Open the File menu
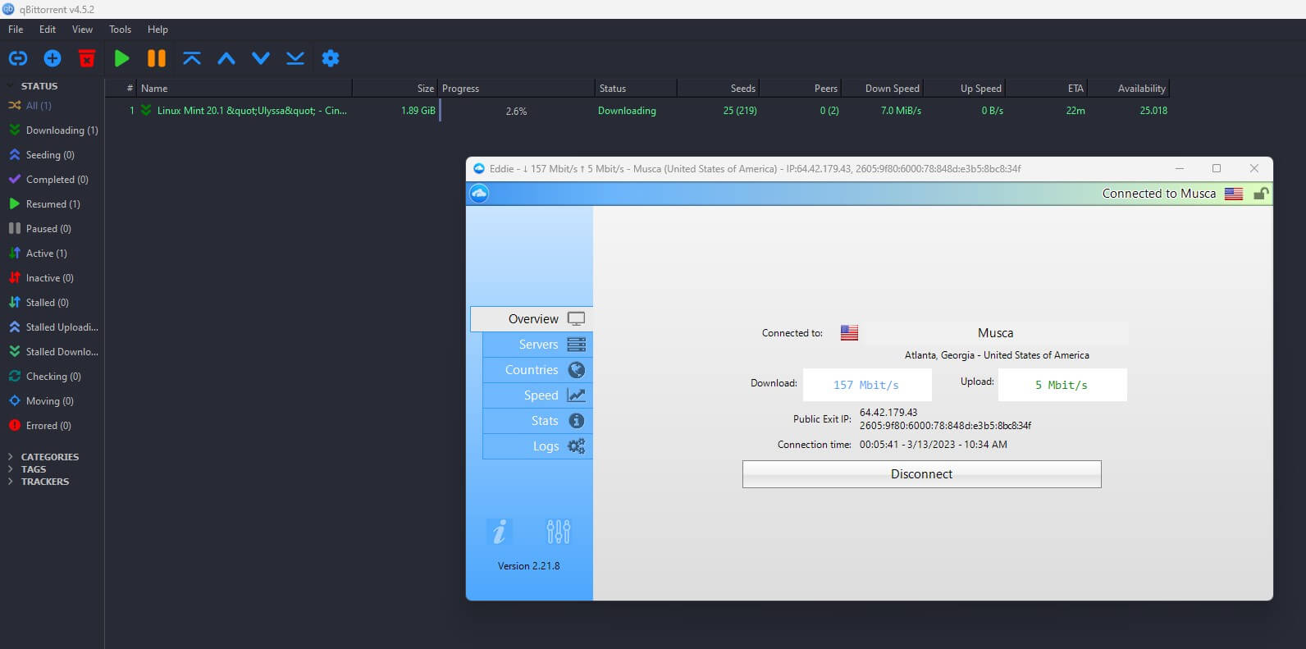The height and width of the screenshot is (649, 1306). coord(16,29)
